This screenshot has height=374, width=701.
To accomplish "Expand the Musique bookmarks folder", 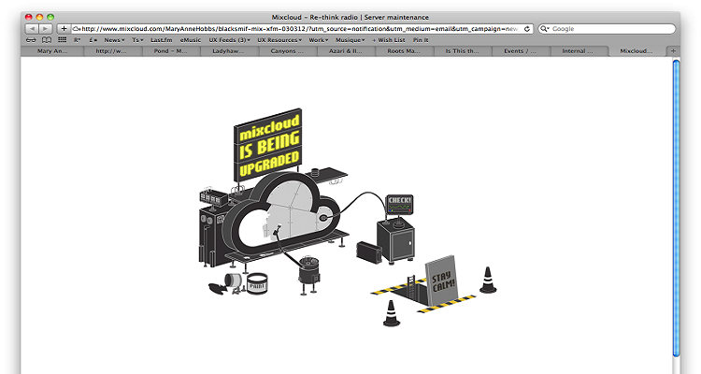I will pyautogui.click(x=350, y=40).
